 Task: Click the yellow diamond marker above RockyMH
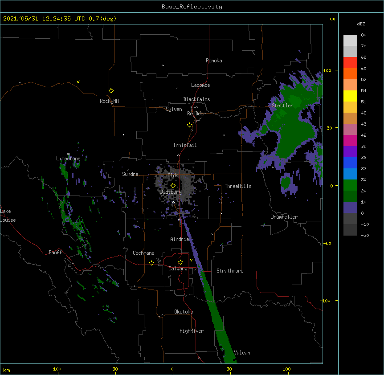coord(111,91)
